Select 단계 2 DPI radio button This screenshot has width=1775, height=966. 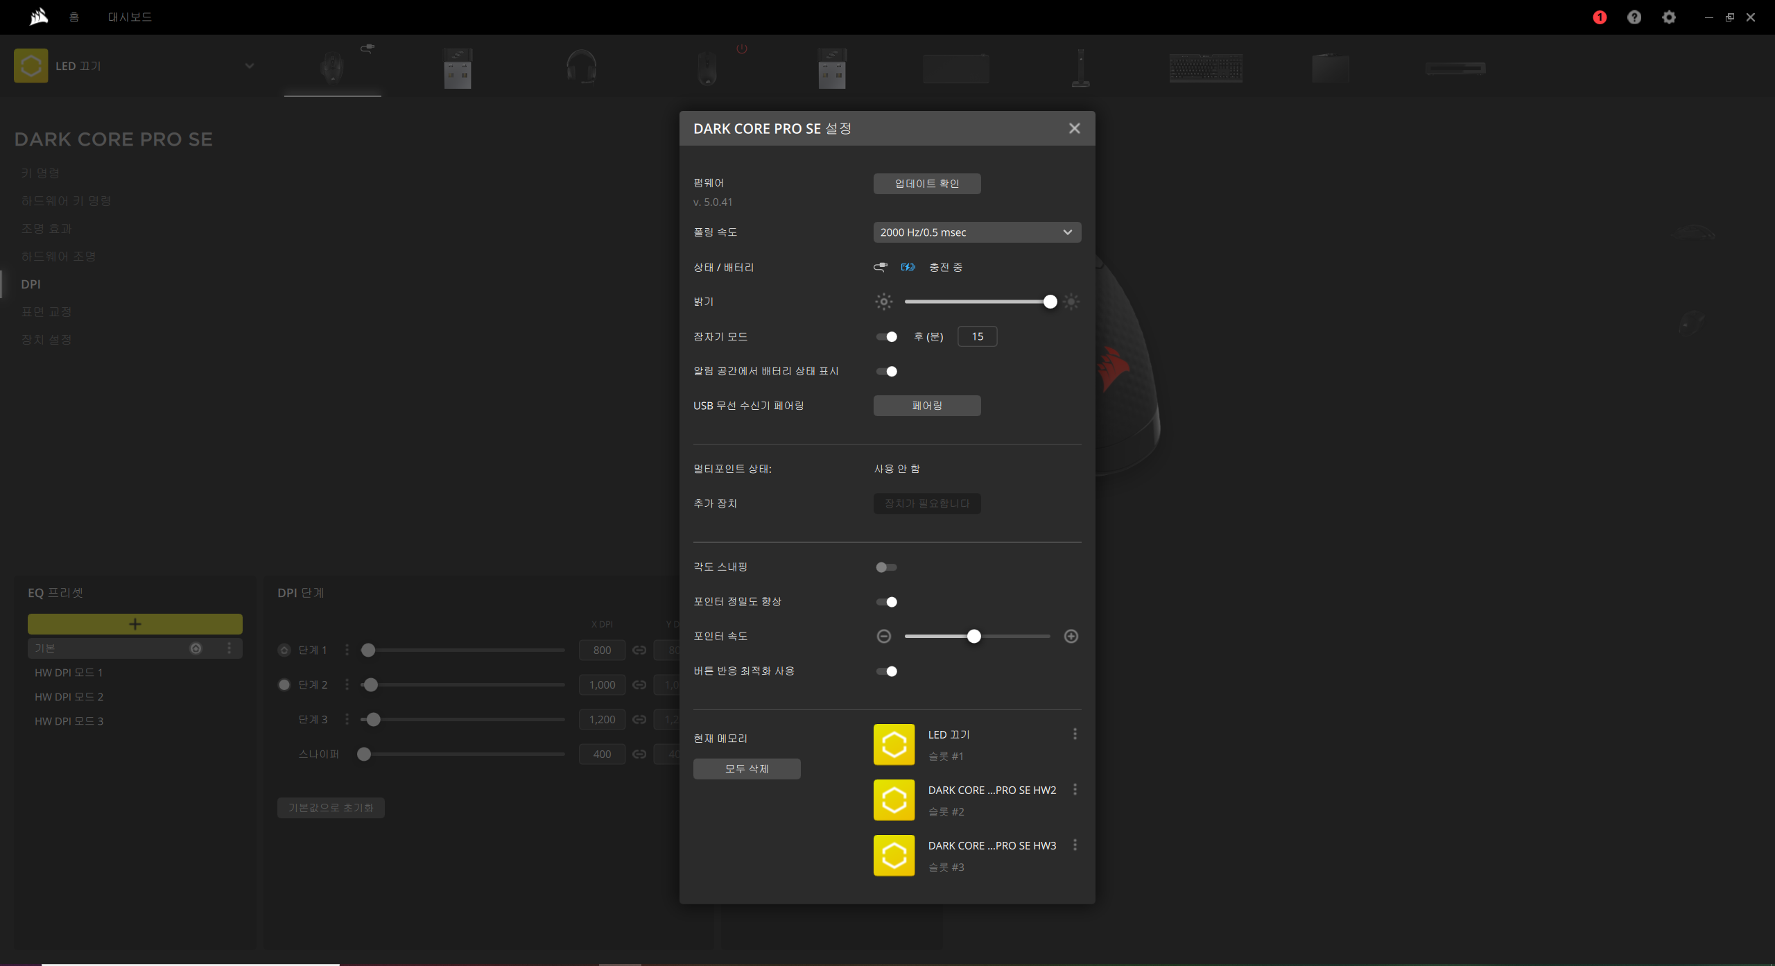284,685
